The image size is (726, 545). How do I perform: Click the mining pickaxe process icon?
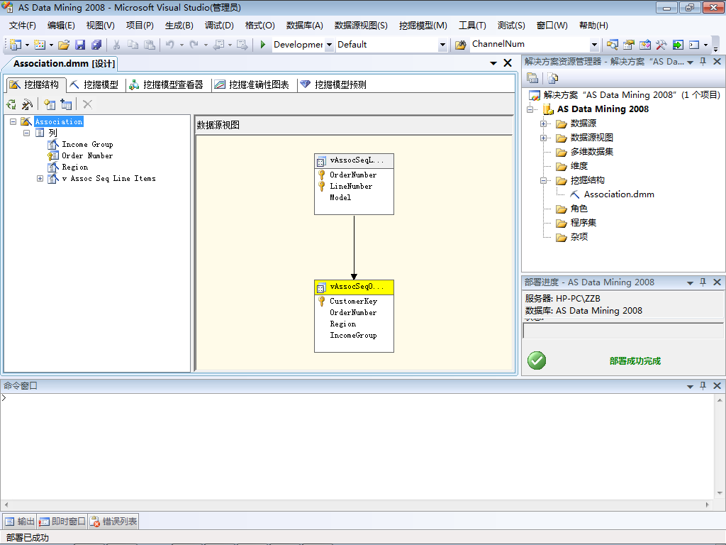[28, 104]
